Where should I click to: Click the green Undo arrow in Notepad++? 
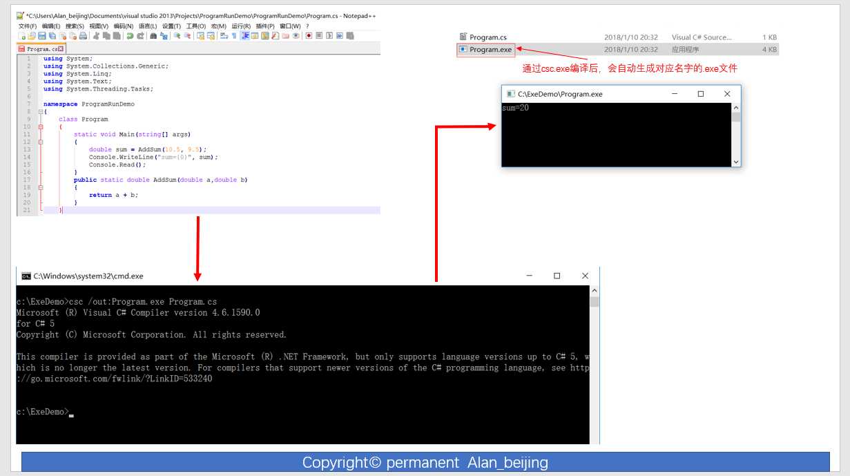[x=130, y=35]
